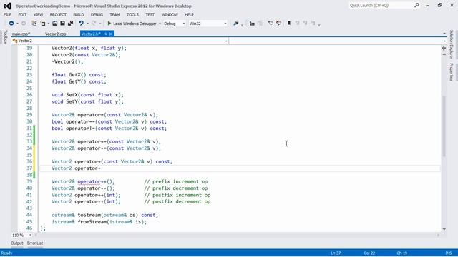The image size is (458, 257).
Task: Open the TEAM menu
Action: (x=114, y=14)
